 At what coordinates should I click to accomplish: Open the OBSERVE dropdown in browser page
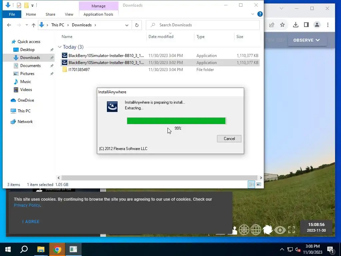(x=307, y=40)
